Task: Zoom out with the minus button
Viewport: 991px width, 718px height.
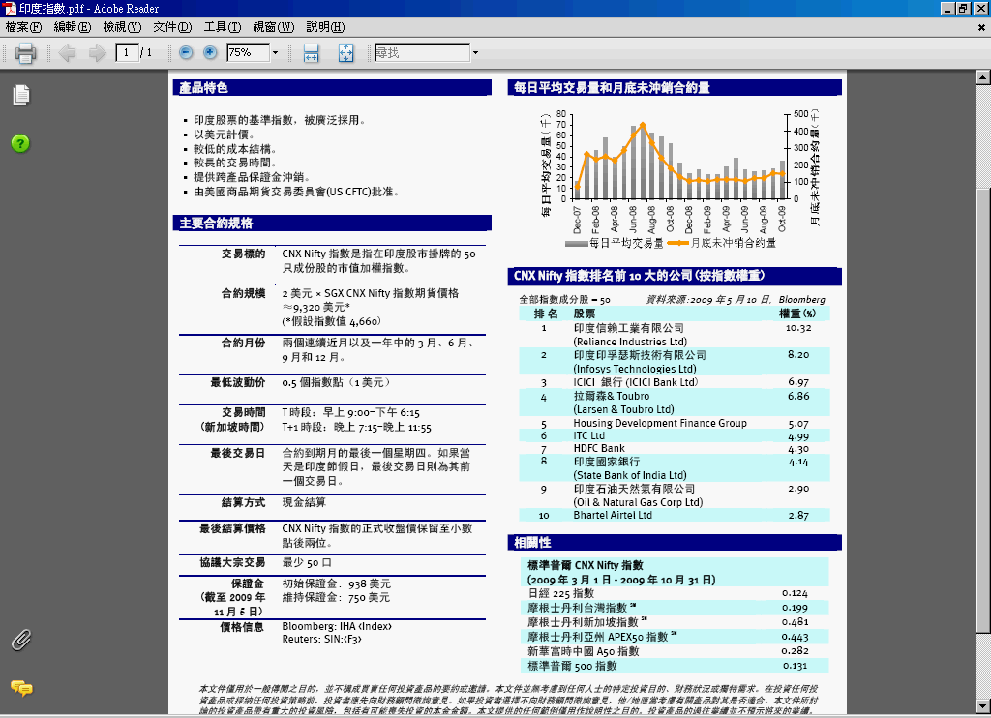Action: tap(186, 52)
